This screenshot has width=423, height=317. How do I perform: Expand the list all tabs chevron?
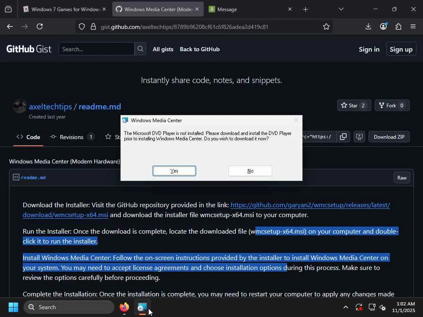click(x=341, y=9)
